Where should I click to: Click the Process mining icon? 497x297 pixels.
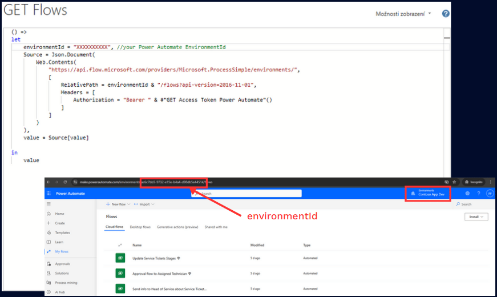[49, 282]
